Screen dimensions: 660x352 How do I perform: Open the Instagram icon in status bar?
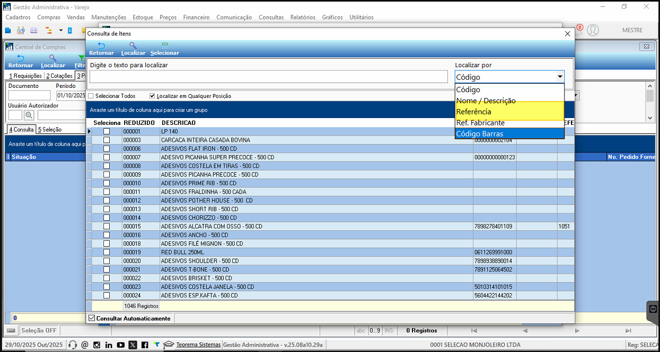point(96,345)
